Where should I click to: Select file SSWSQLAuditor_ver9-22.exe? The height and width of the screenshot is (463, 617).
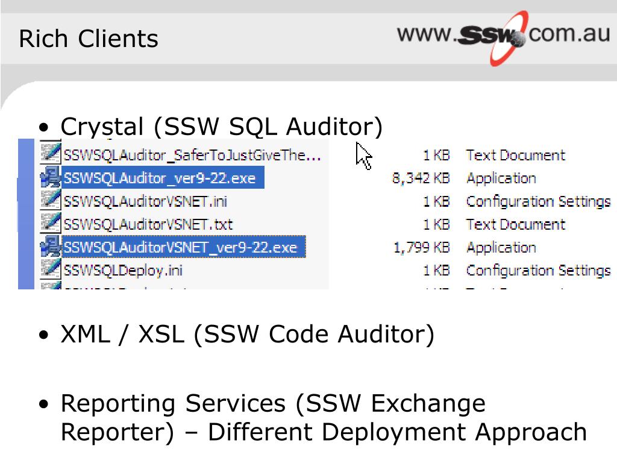tap(163, 178)
